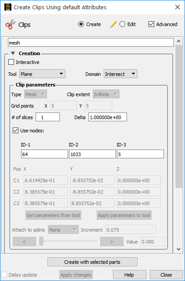Open the Tool dropdown showing Plane

(x=42, y=74)
